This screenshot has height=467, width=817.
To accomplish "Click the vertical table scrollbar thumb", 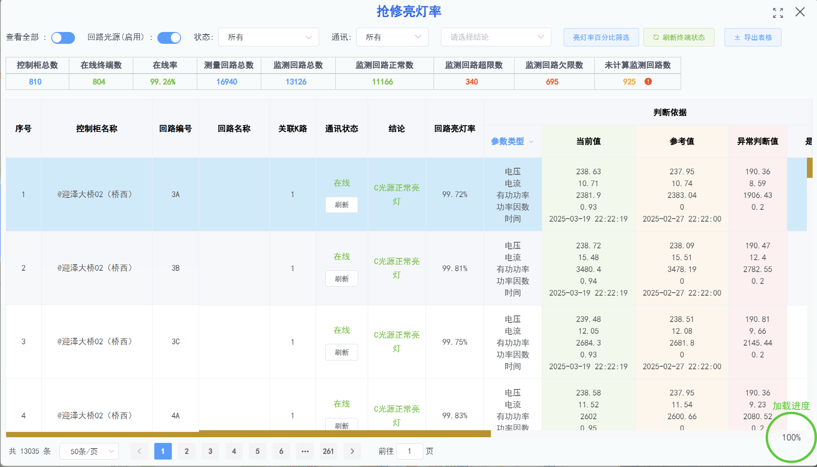I will 810,168.
